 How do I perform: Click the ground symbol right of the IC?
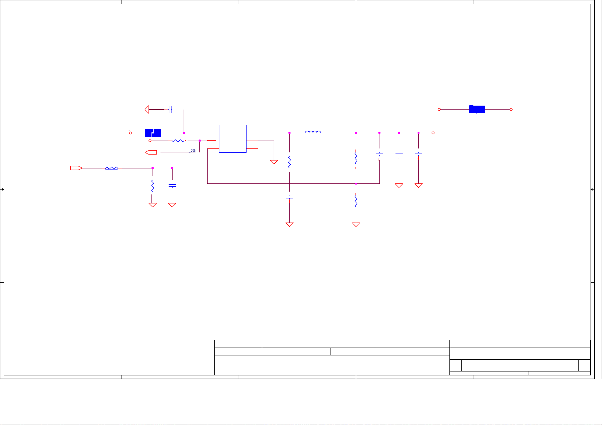(274, 162)
